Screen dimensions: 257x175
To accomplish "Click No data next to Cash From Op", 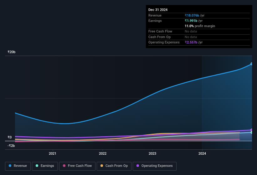I will click(191, 37).
